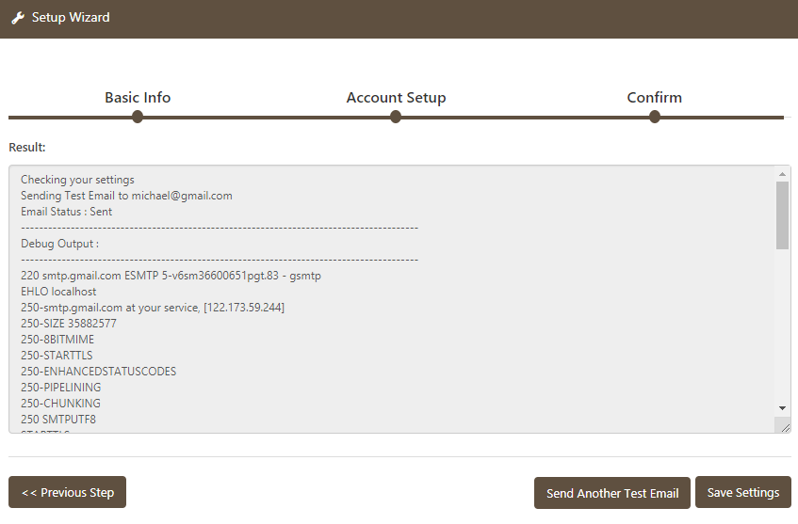Open the Account Setup step label
Screen dimensions: 798x524
click(396, 98)
